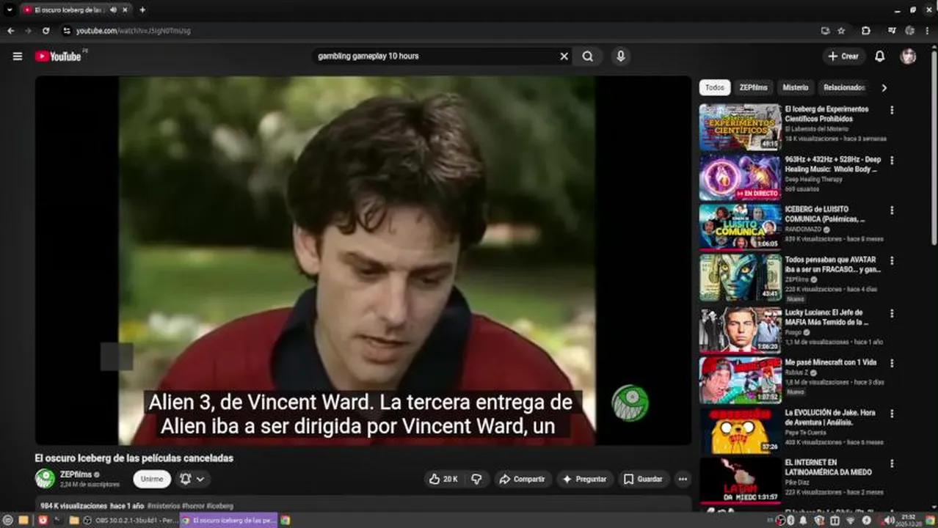Clear the search box text

click(x=564, y=56)
